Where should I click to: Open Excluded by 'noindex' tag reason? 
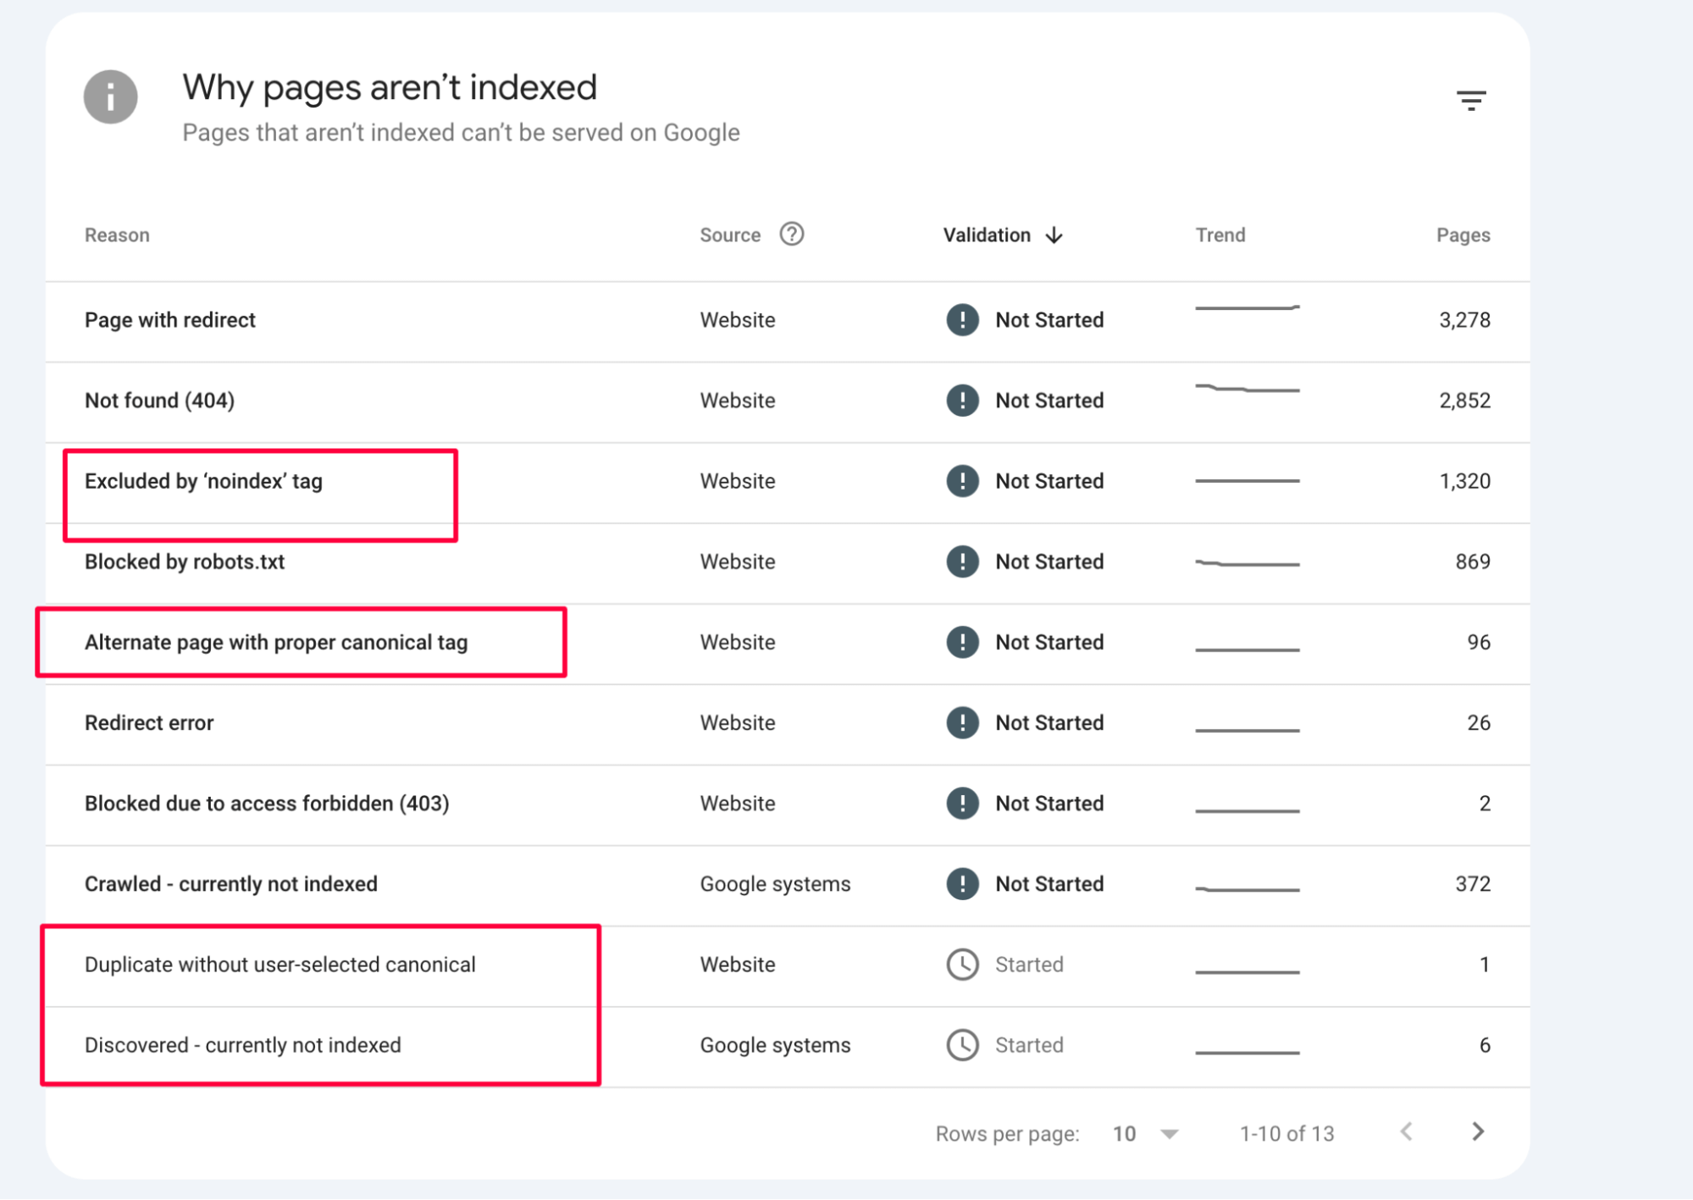tap(203, 481)
